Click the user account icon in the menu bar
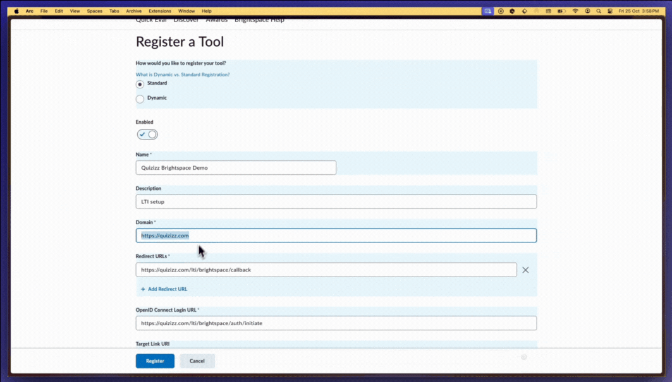672x382 pixels. [x=587, y=11]
